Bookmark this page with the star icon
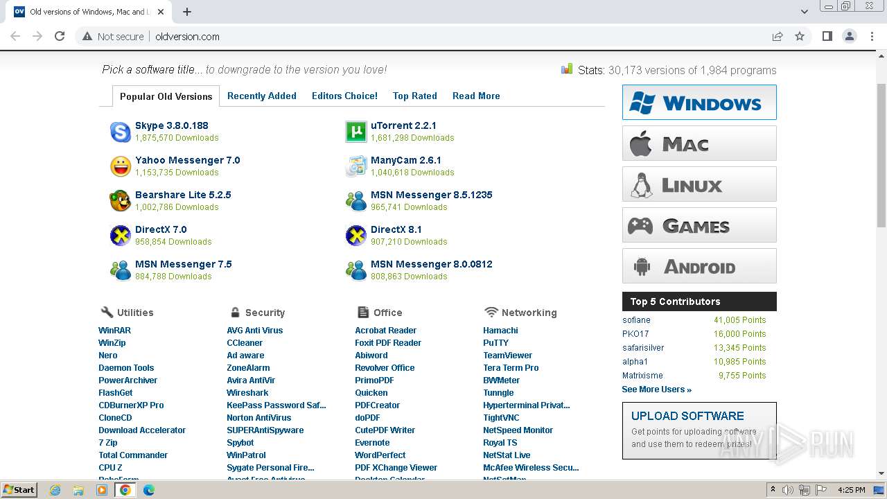Image resolution: width=887 pixels, height=499 pixels. tap(800, 36)
